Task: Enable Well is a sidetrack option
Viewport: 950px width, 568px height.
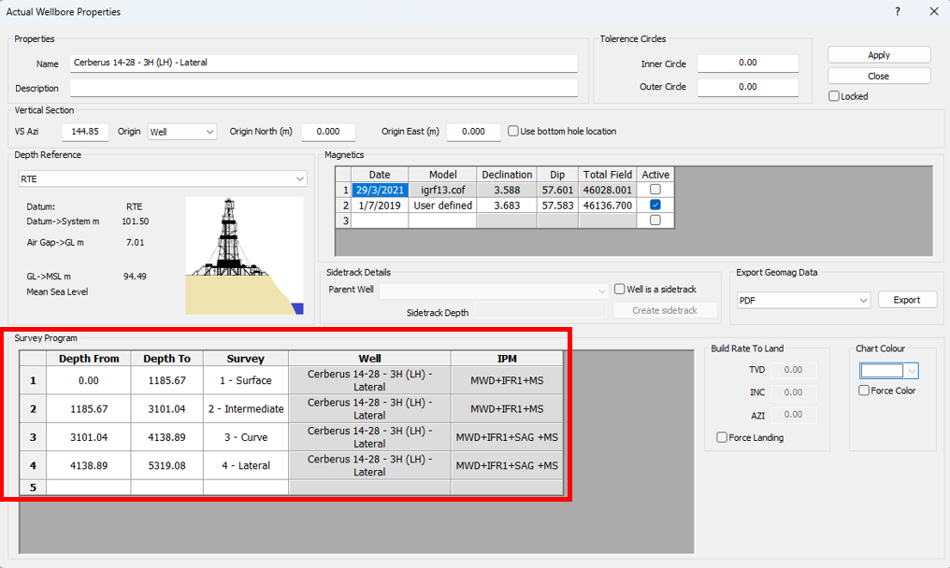Action: [x=620, y=290]
